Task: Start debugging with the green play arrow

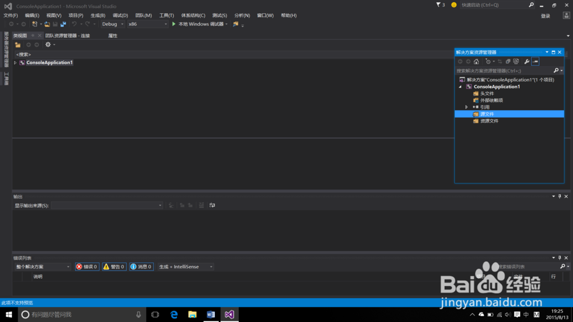Action: pos(174,24)
